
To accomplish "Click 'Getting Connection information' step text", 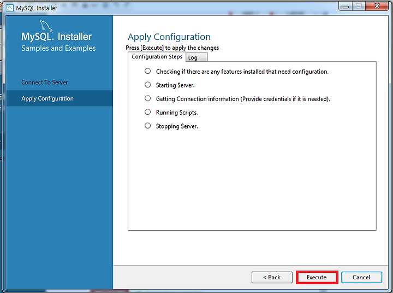I will pos(243,99).
